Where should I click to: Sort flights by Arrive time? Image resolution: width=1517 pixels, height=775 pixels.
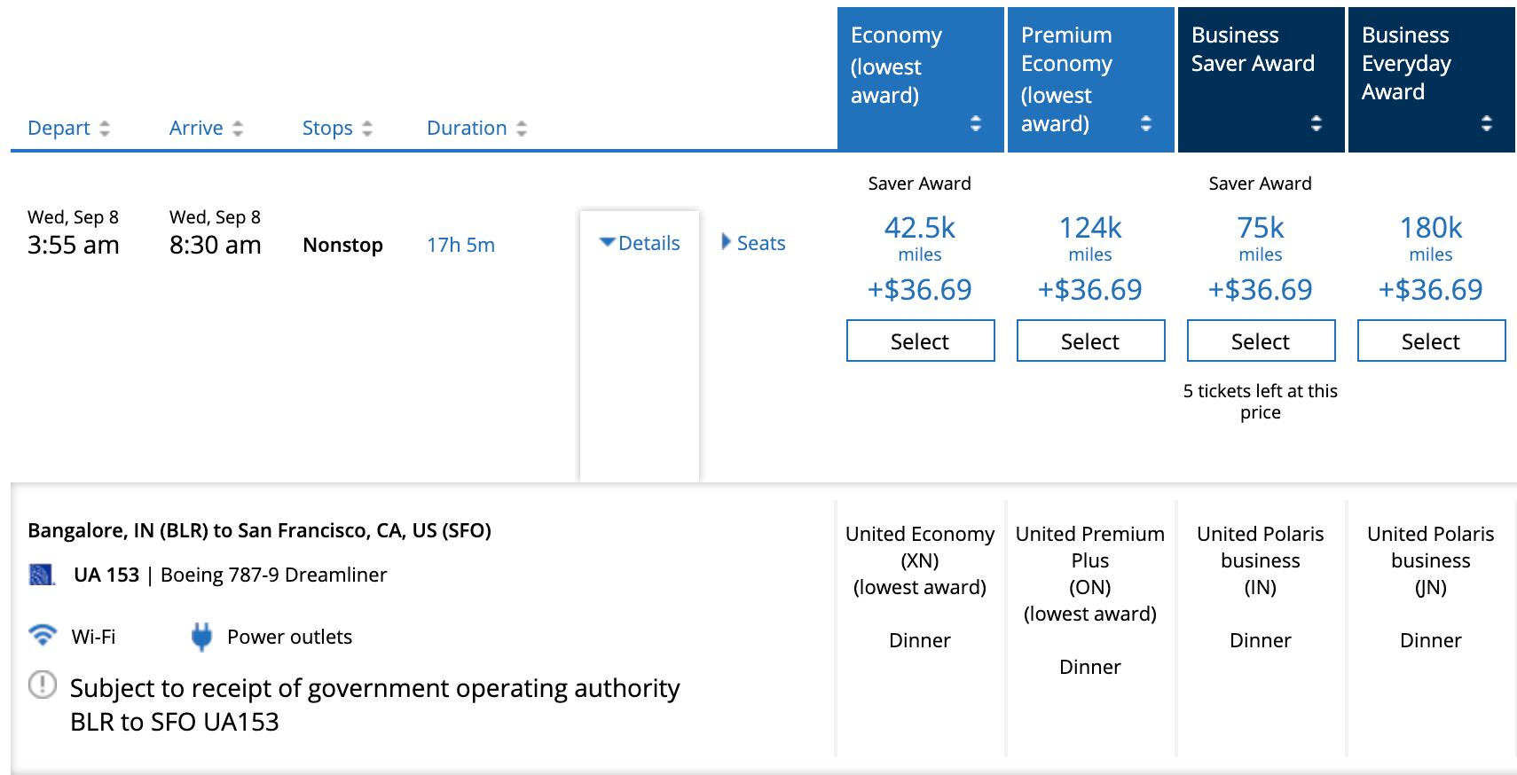coord(206,128)
